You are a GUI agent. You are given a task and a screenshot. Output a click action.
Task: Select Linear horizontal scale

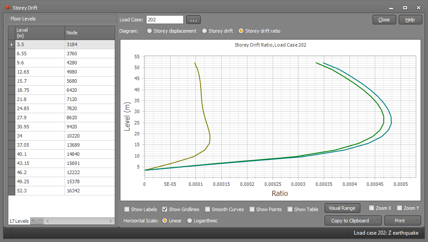coord(164,221)
